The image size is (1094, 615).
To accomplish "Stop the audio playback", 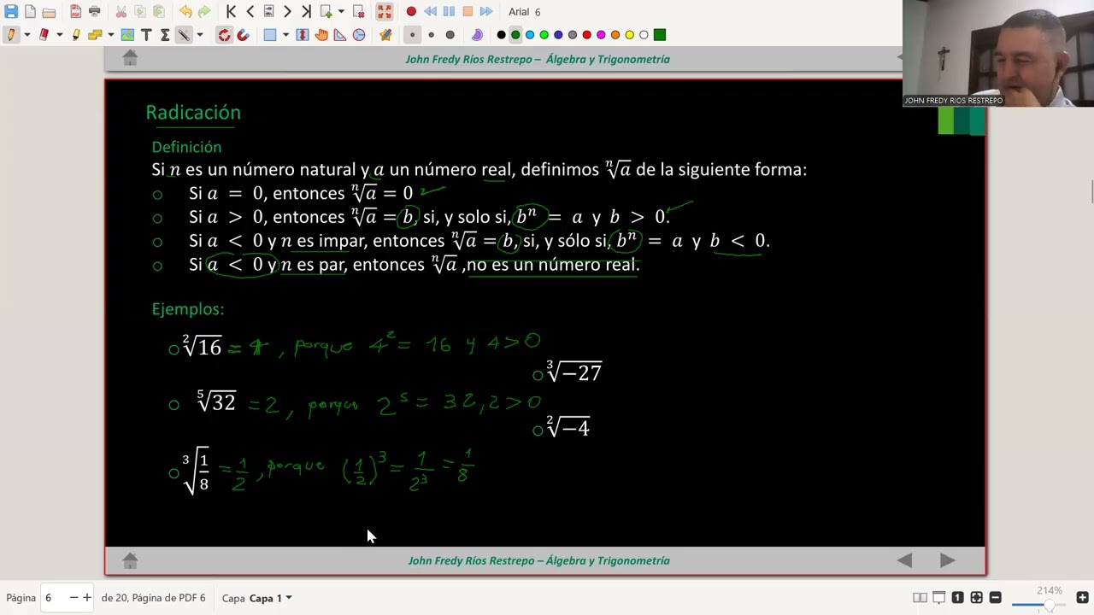I will 468,12.
